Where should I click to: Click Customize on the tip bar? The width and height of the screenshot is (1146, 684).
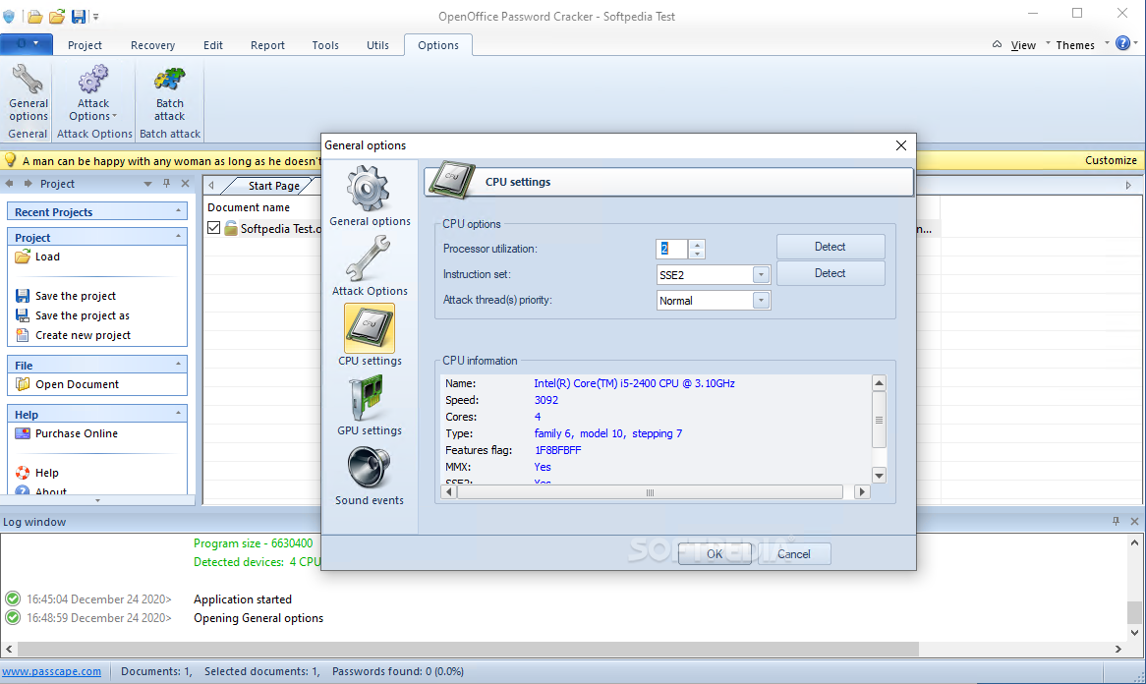(x=1111, y=160)
